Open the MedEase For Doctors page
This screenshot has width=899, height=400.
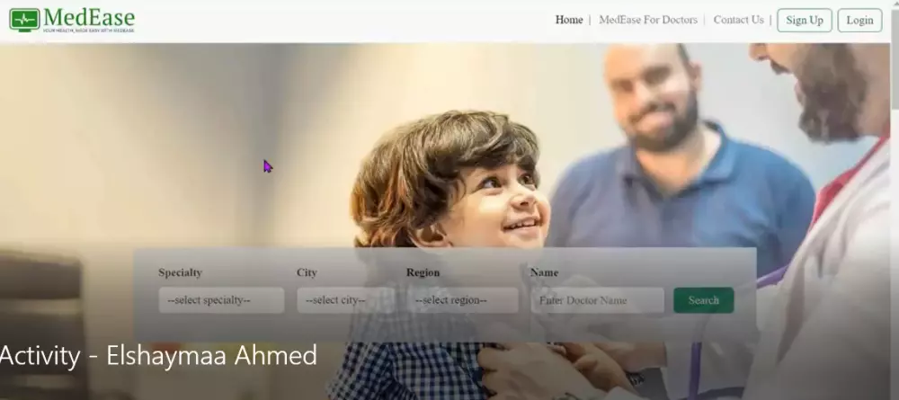tap(648, 20)
